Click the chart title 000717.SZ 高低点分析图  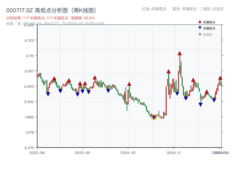(52, 10)
